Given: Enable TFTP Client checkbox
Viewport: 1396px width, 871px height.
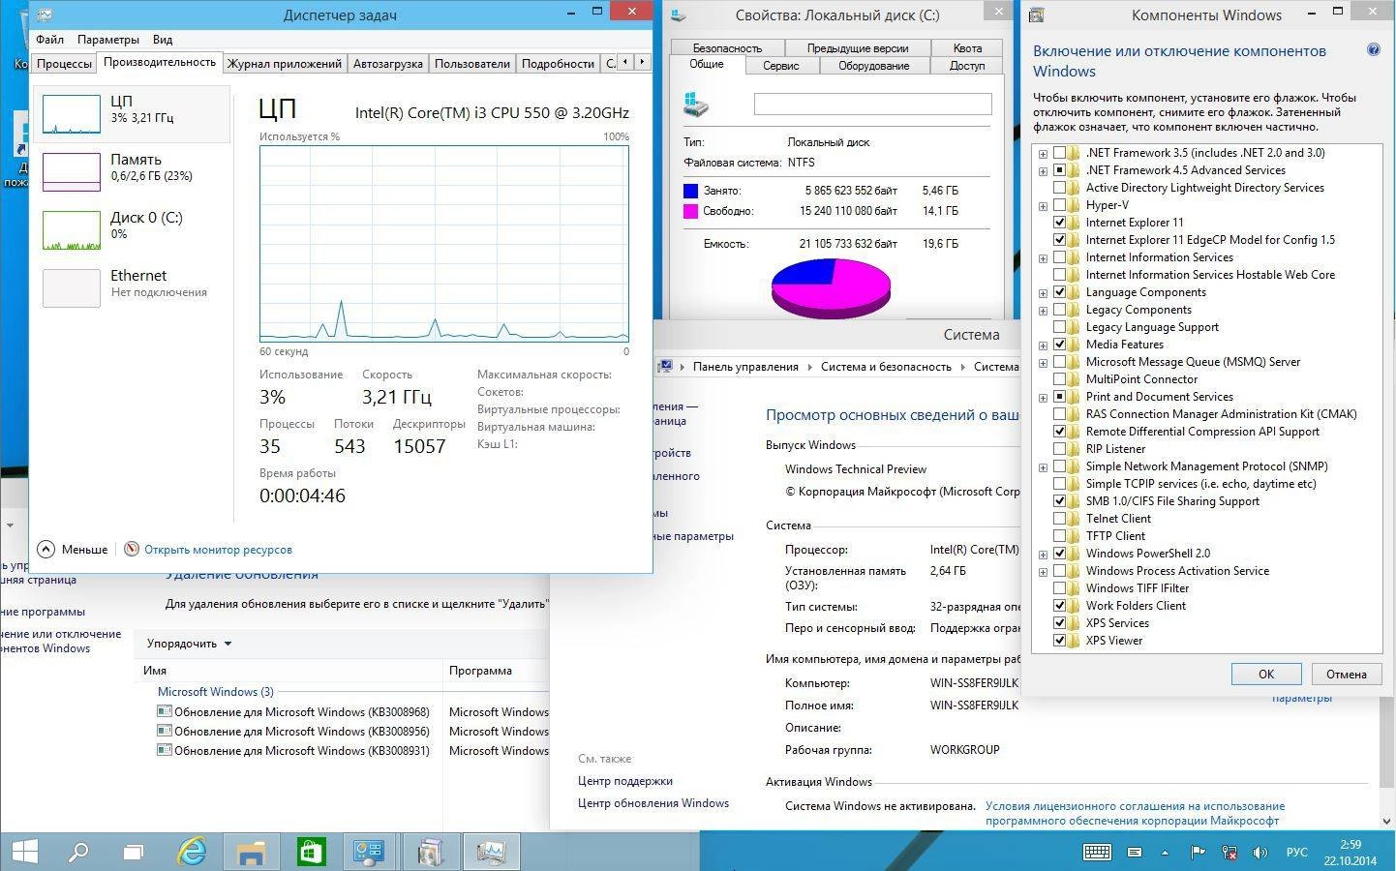Looking at the screenshot, I should point(1059,536).
